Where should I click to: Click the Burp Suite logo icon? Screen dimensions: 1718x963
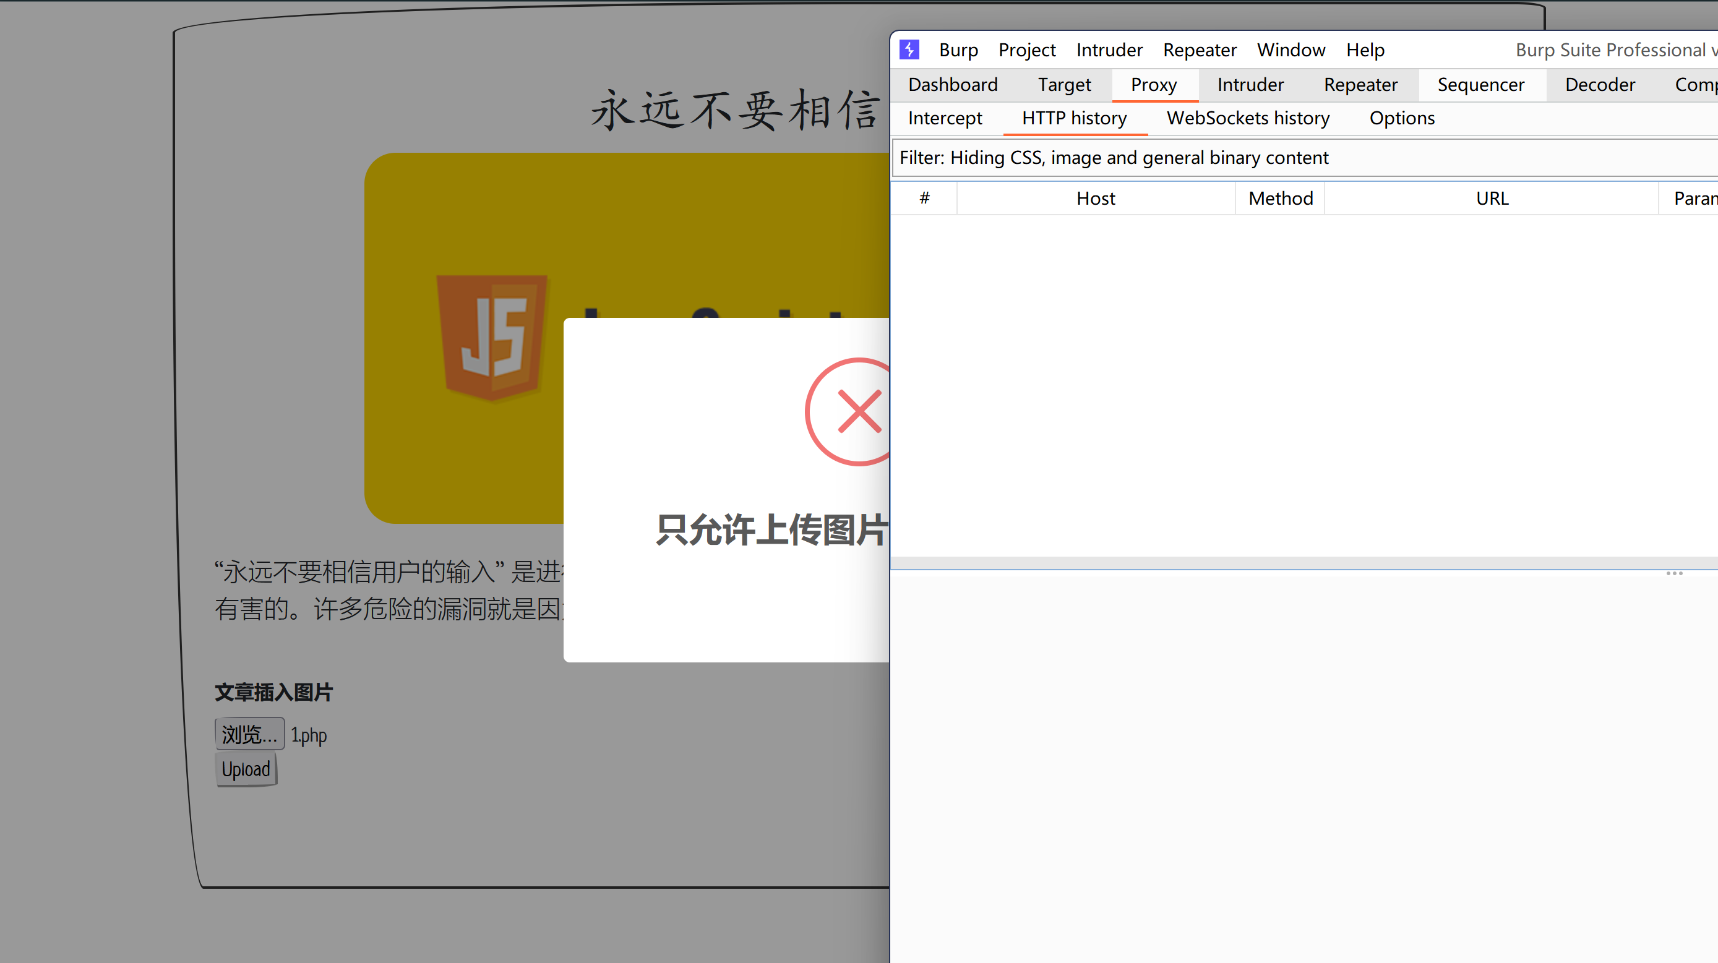pos(909,49)
